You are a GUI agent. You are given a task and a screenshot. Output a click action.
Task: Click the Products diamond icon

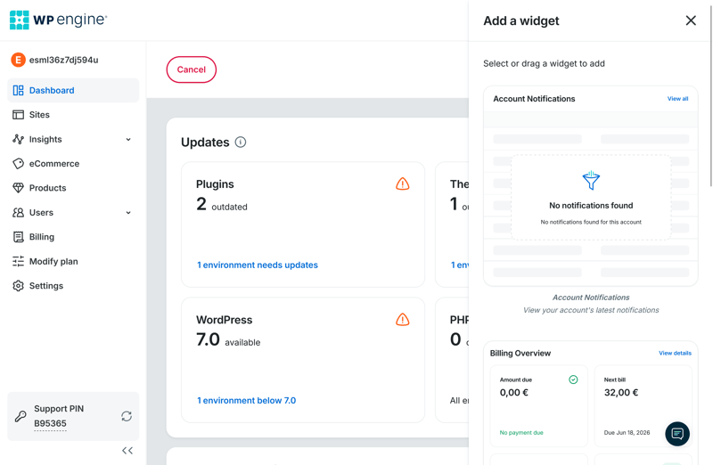click(18, 188)
